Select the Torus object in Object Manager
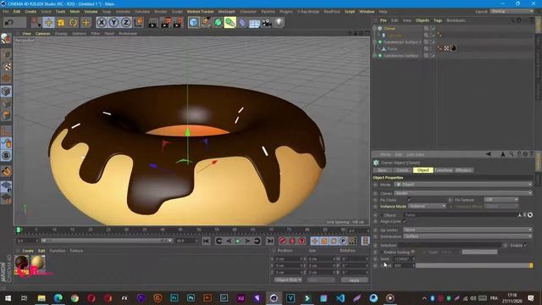Viewport: 542px width, 305px height. click(392, 49)
